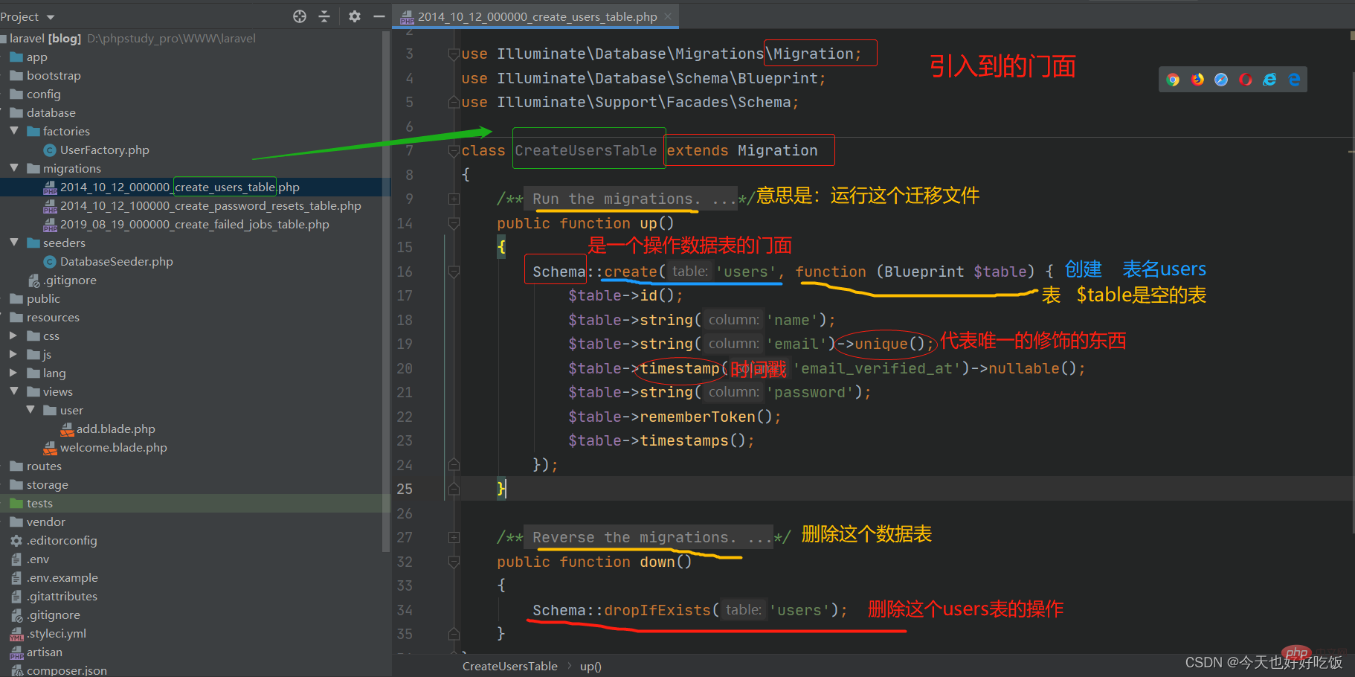Collapse the seeders folder
Image resolution: width=1355 pixels, height=677 pixels.
(x=14, y=243)
